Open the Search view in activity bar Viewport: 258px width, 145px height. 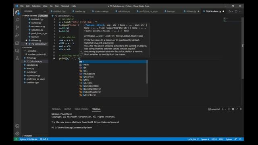point(17,20)
